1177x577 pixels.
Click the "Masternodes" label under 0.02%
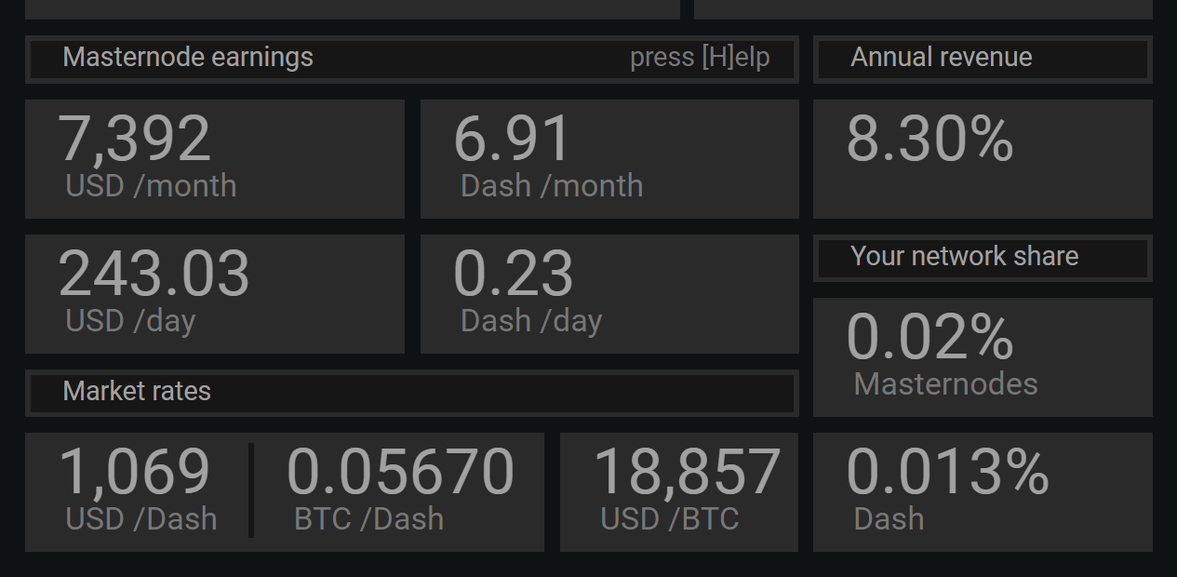coord(945,384)
